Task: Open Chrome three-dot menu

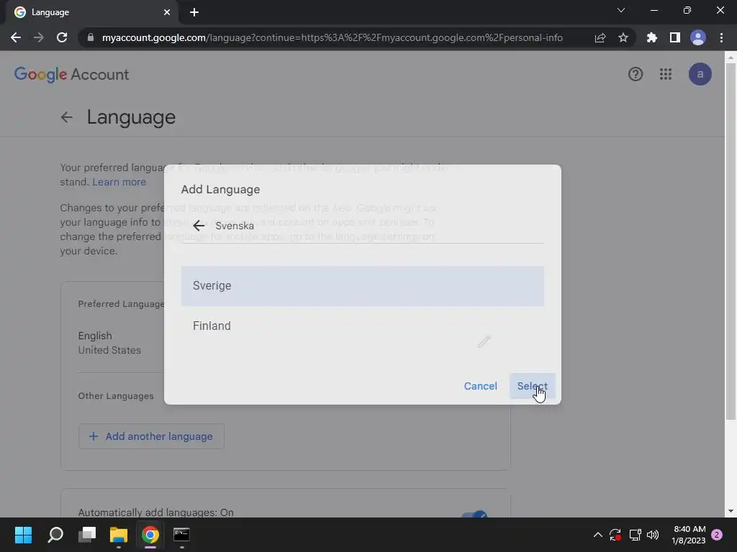Action: click(721, 37)
